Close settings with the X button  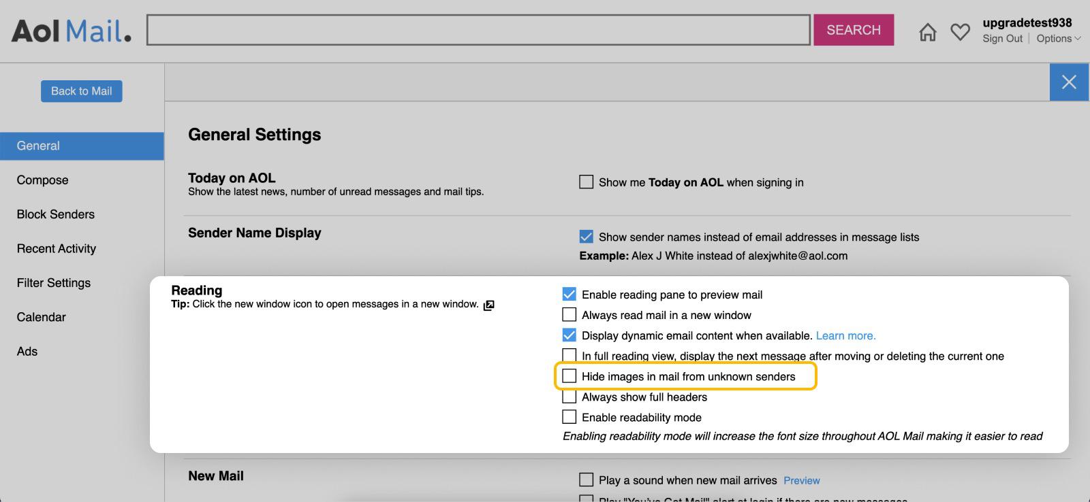point(1069,82)
